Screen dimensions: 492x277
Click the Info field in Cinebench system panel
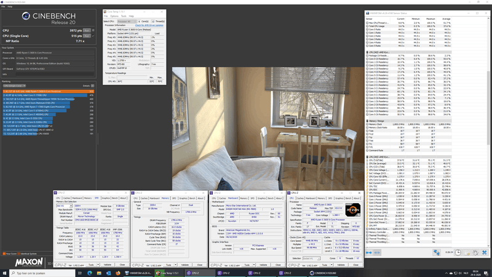click(55, 74)
